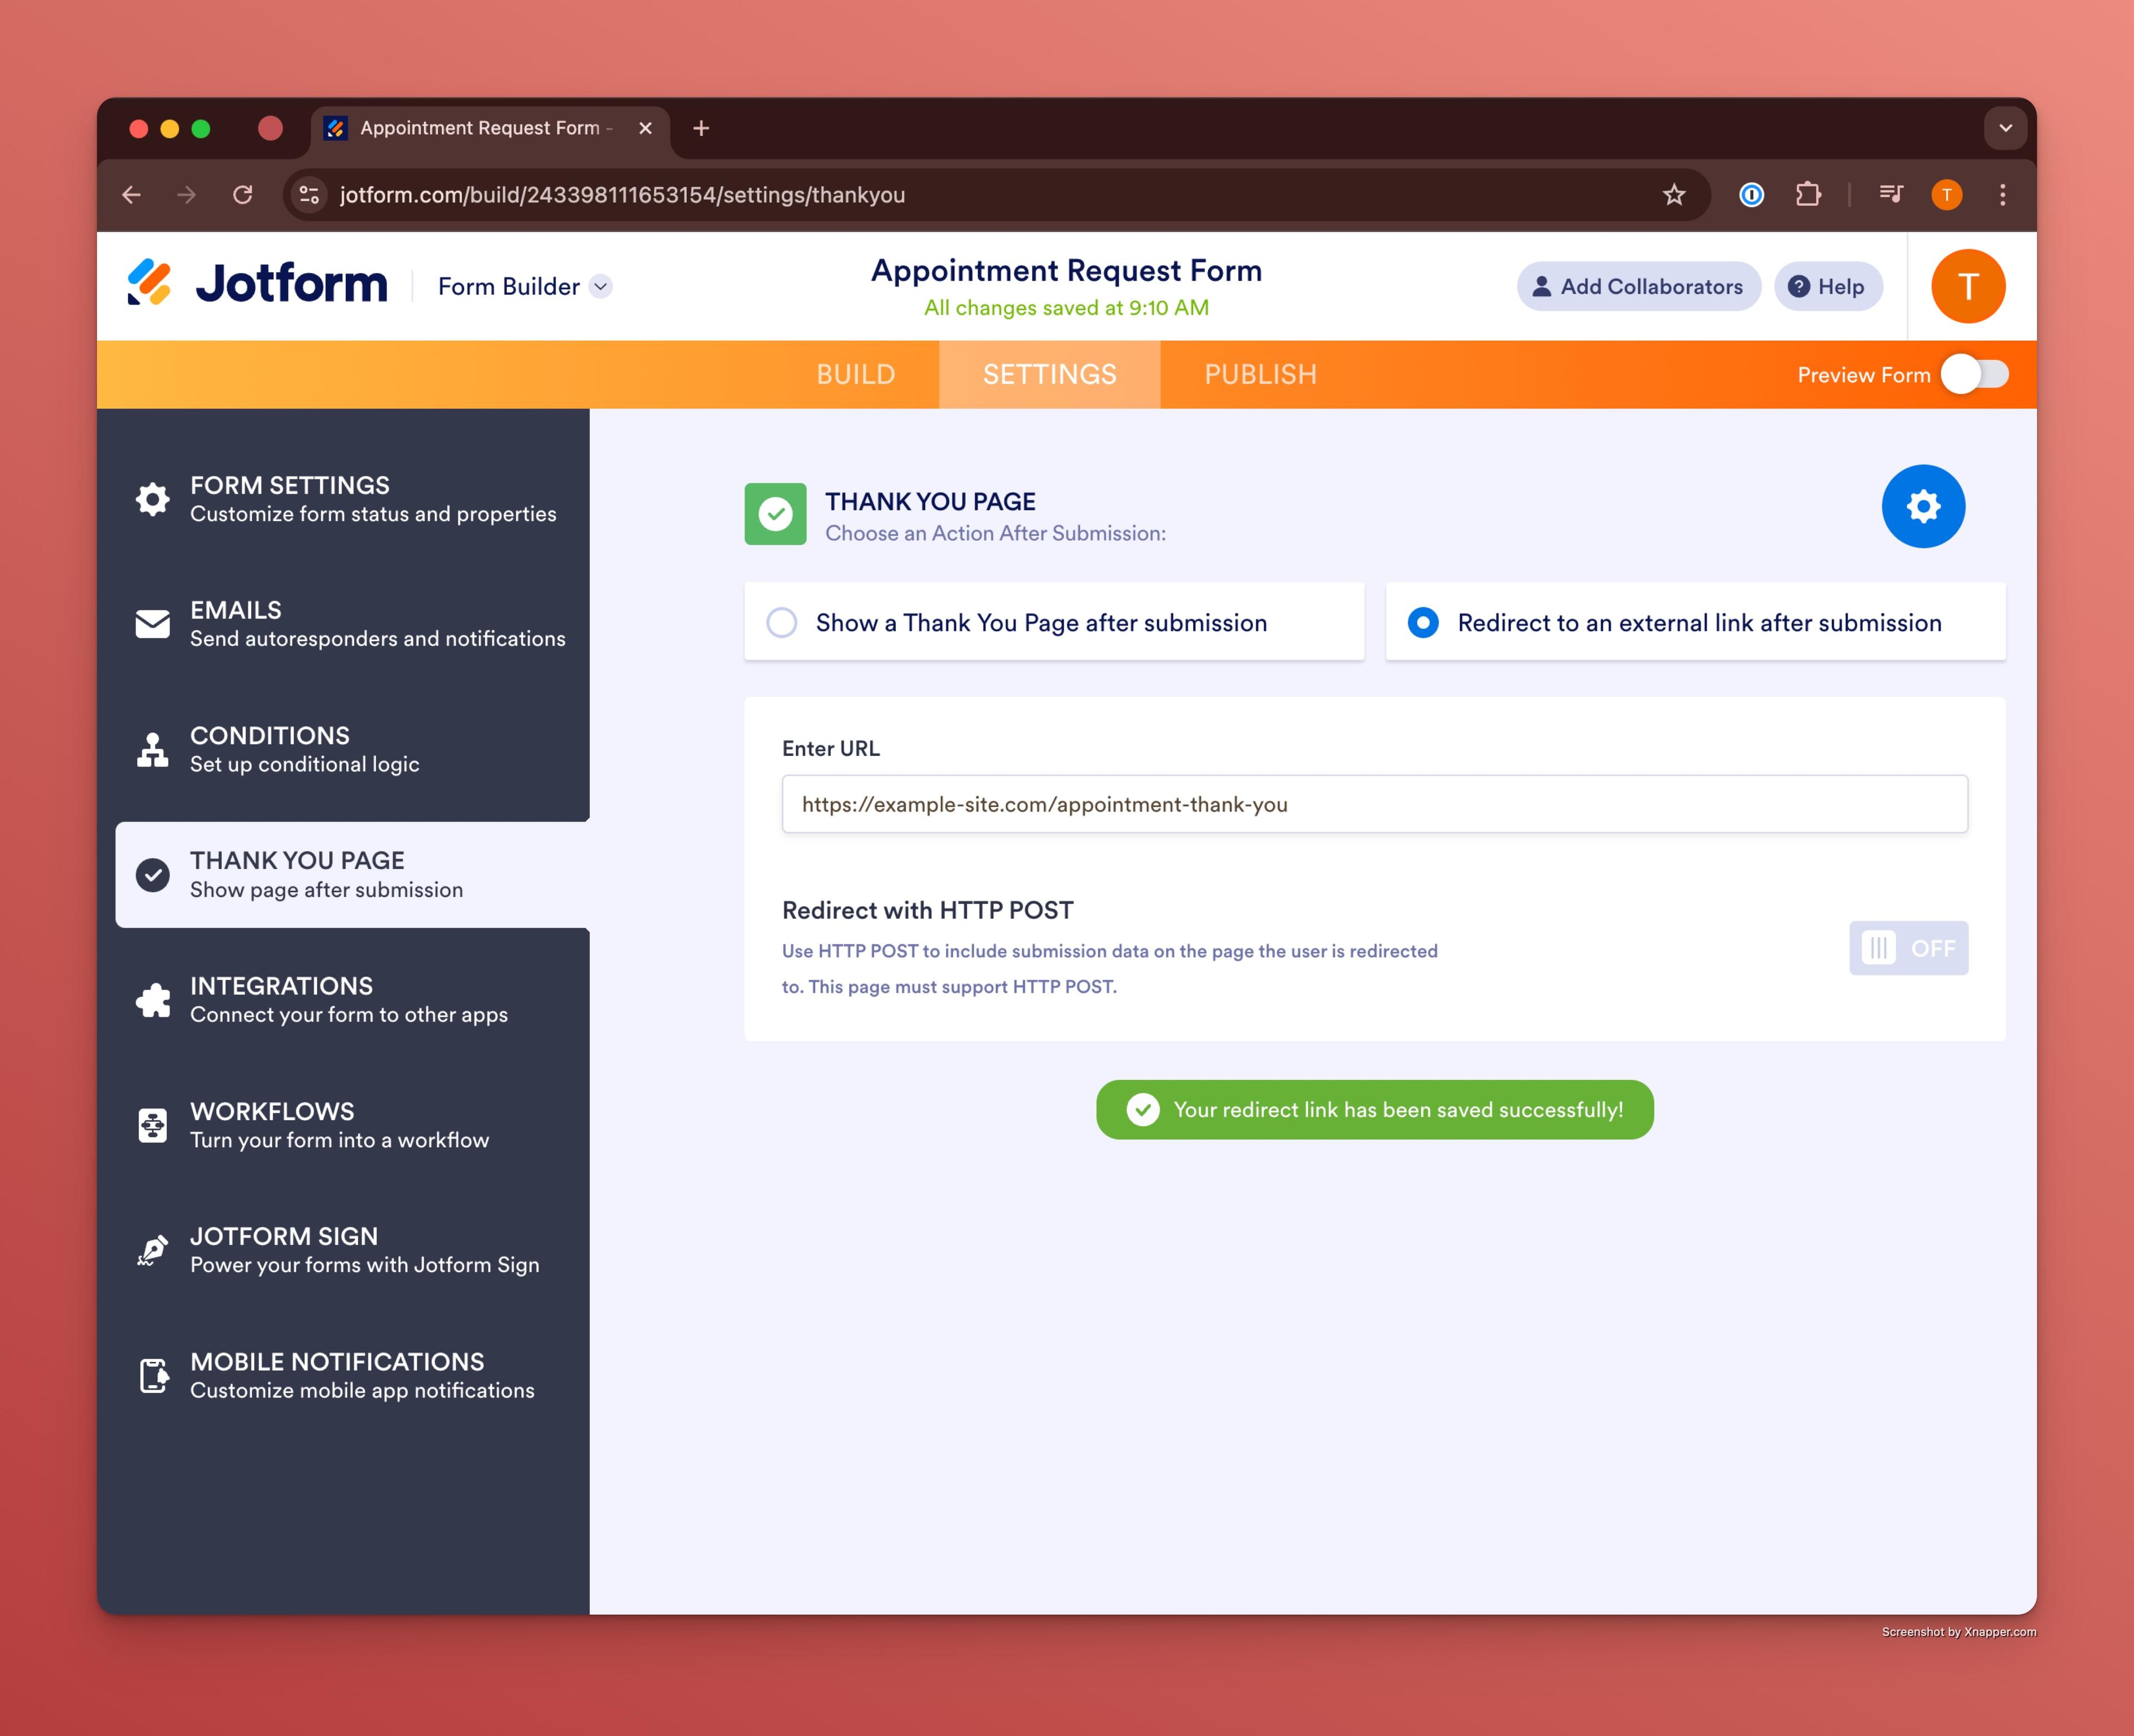Enable the Preview Form toggle

pyautogui.click(x=1974, y=374)
